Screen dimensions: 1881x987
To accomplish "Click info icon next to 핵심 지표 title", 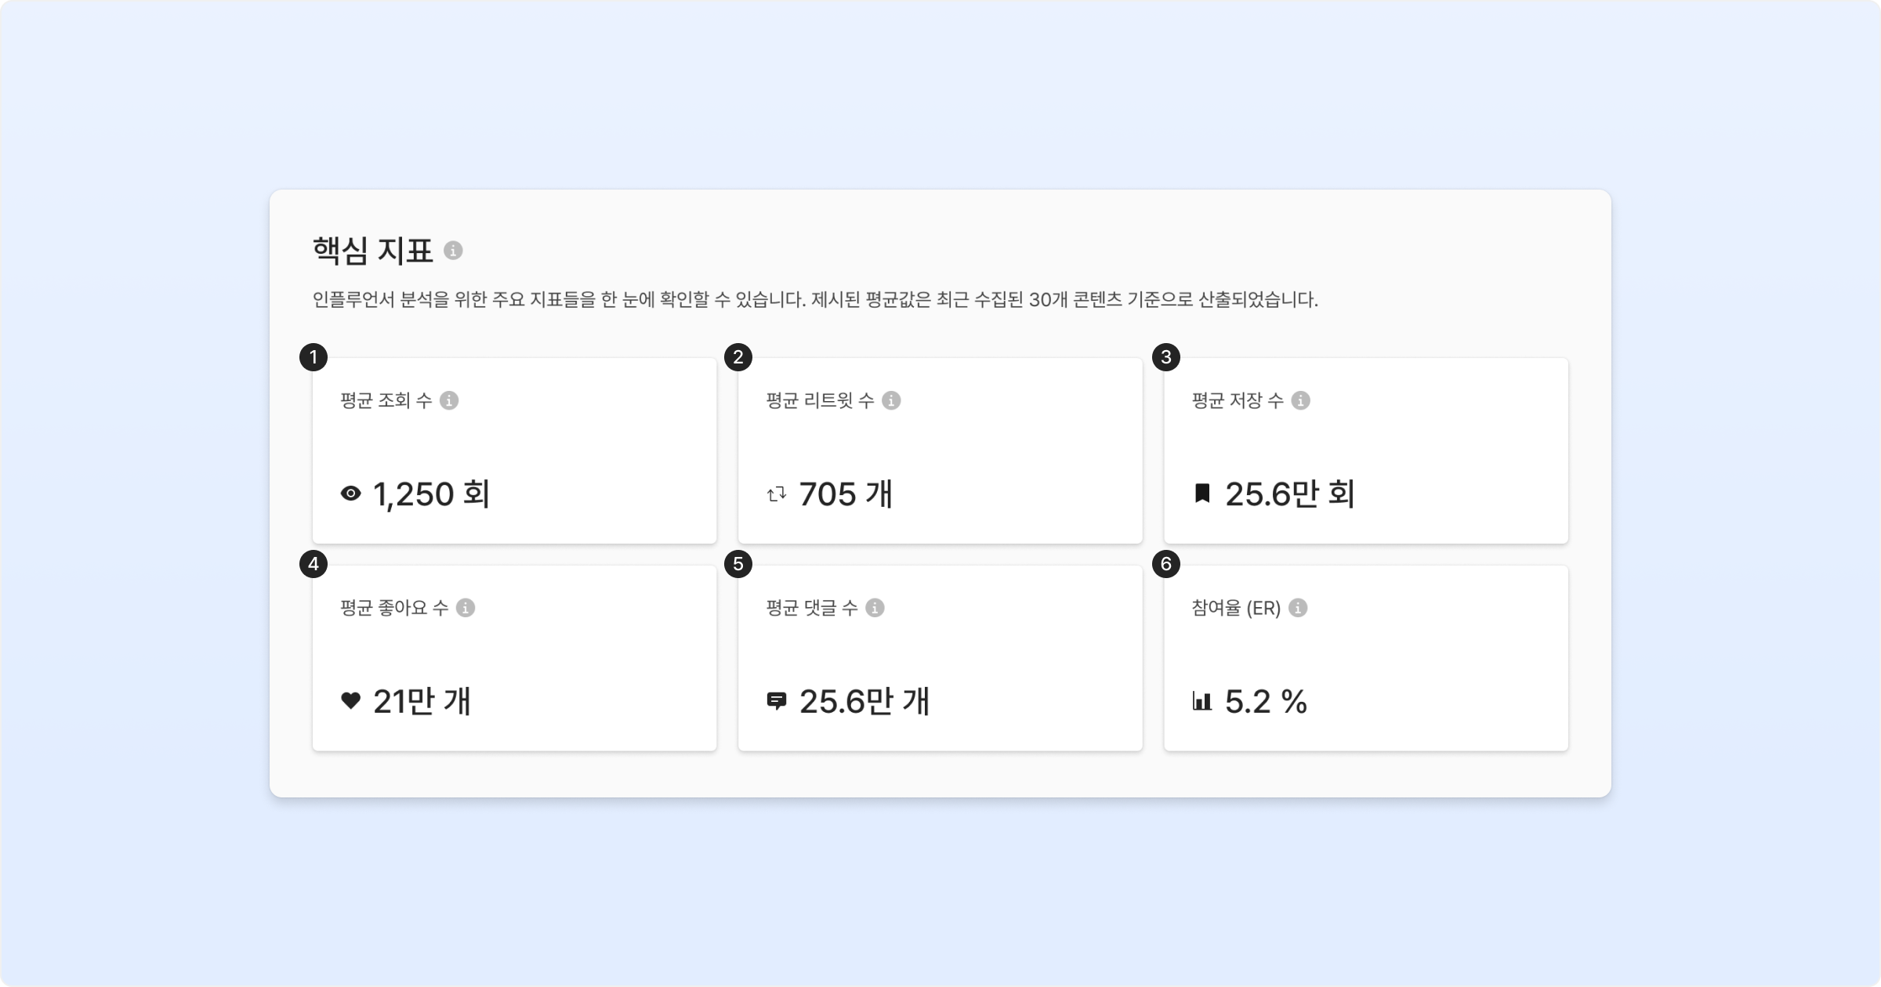I will 453,251.
